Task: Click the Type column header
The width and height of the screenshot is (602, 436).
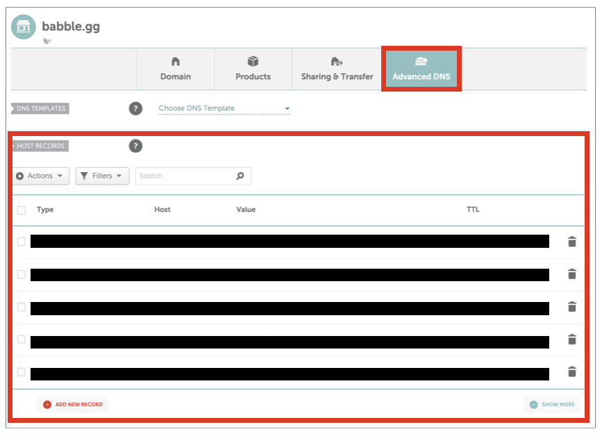Action: point(45,210)
